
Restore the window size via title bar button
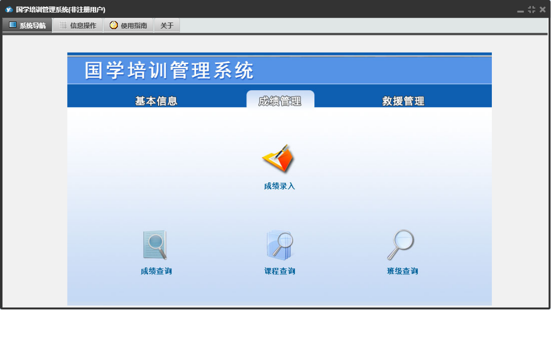pos(531,10)
